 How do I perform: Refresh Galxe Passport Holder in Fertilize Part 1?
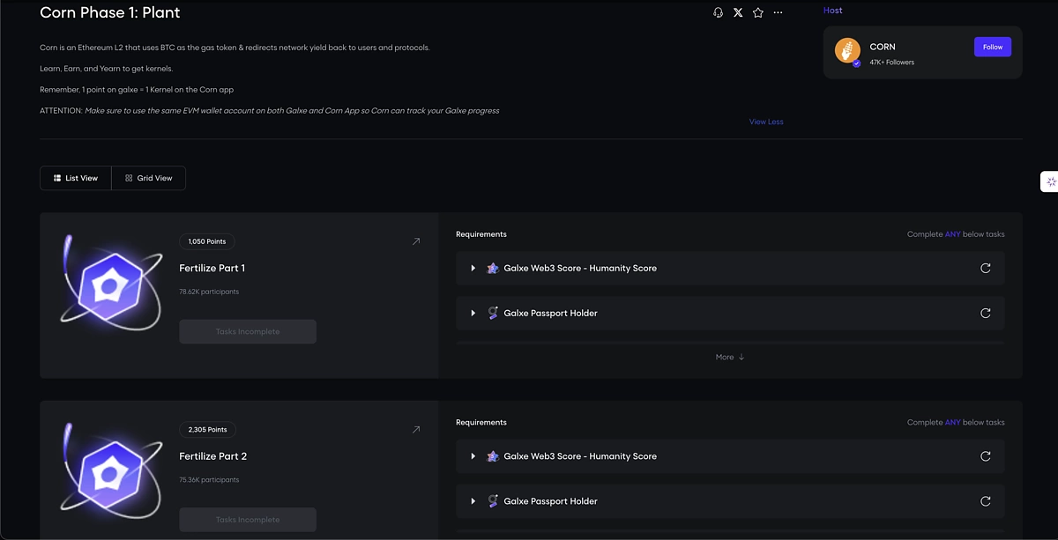(986, 313)
